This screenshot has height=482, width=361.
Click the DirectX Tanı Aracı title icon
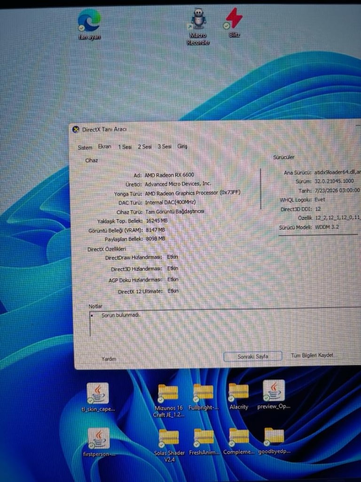point(76,129)
